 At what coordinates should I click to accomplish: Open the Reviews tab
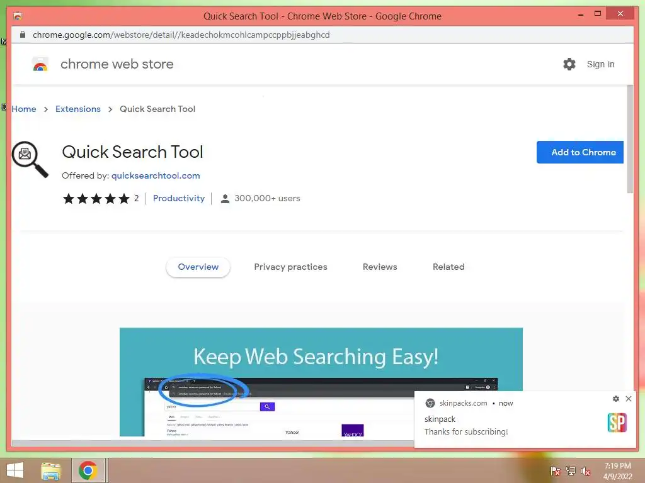(380, 267)
